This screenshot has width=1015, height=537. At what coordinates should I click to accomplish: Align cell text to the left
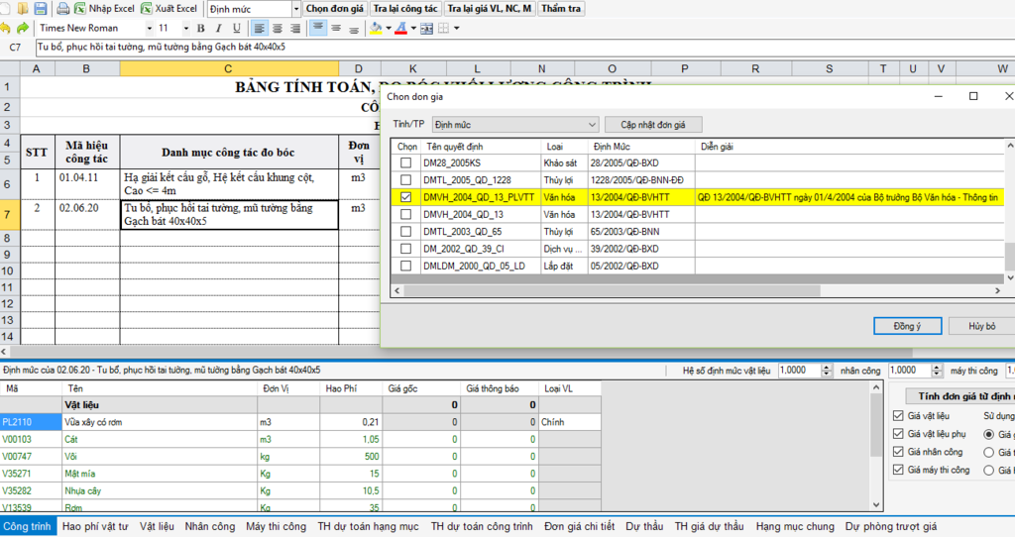point(259,28)
